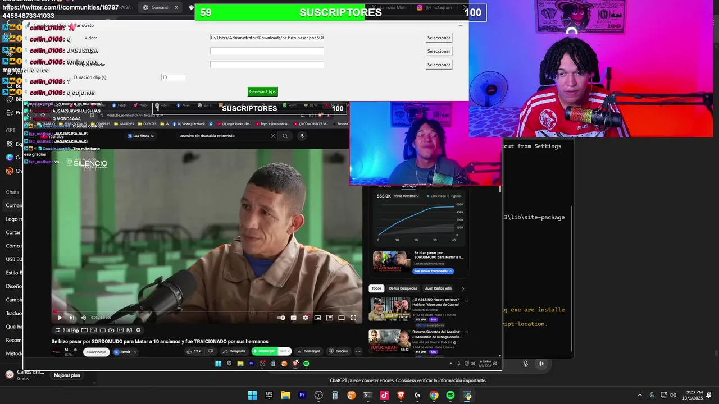Image resolution: width=719 pixels, height=404 pixels.
Task: Subscribe with the Suscribirse button
Action: pyautogui.click(x=96, y=352)
